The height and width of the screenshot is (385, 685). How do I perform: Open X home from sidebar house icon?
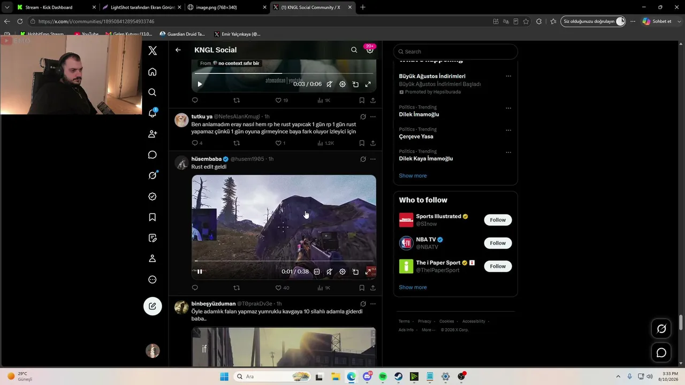tap(153, 72)
